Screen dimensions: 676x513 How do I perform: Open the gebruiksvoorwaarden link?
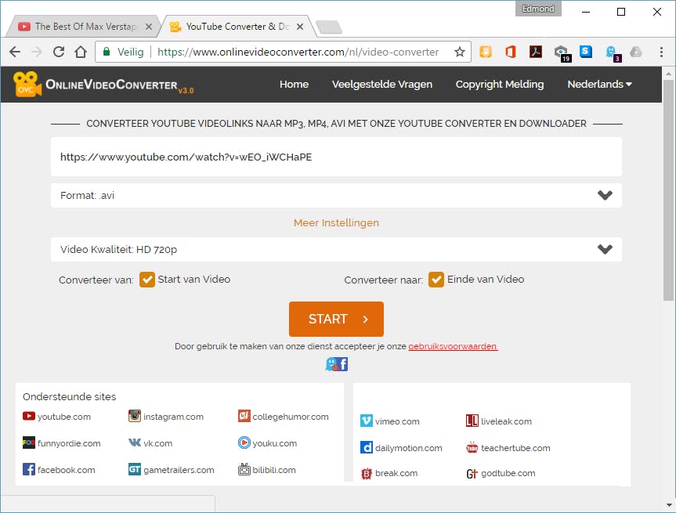pos(453,346)
